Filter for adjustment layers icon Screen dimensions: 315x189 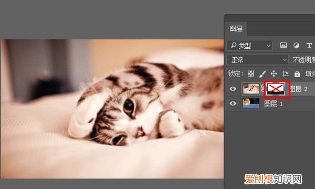pyautogui.click(x=296, y=45)
